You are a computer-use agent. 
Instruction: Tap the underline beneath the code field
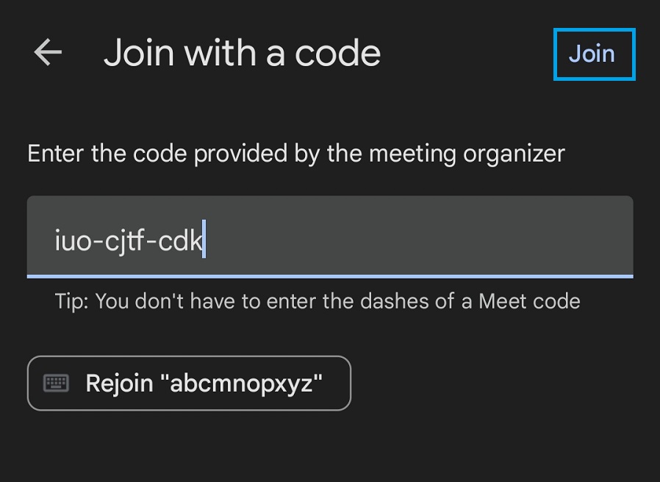click(x=329, y=277)
